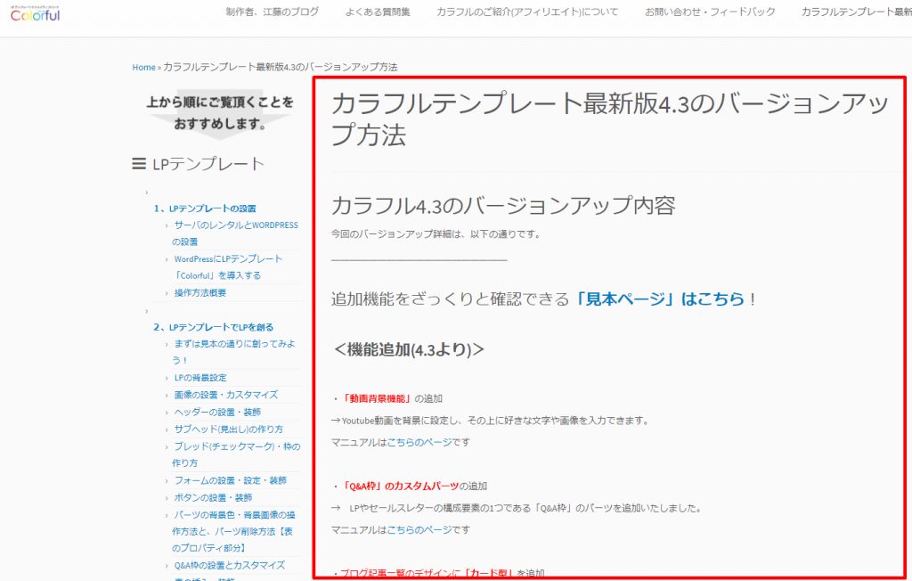Click the Colorful logo
912x581 pixels.
coord(35,14)
